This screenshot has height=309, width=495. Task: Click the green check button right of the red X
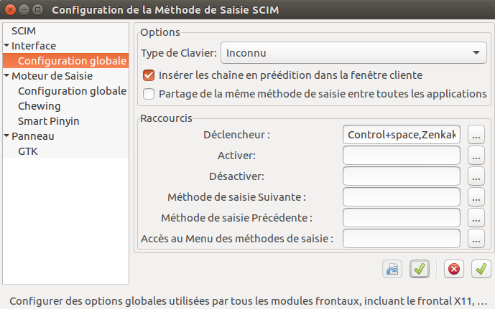pyautogui.click(x=481, y=269)
